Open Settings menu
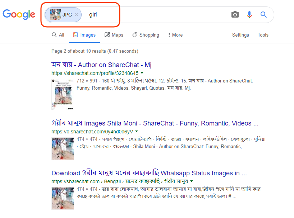The image size is (294, 218). (x=240, y=35)
